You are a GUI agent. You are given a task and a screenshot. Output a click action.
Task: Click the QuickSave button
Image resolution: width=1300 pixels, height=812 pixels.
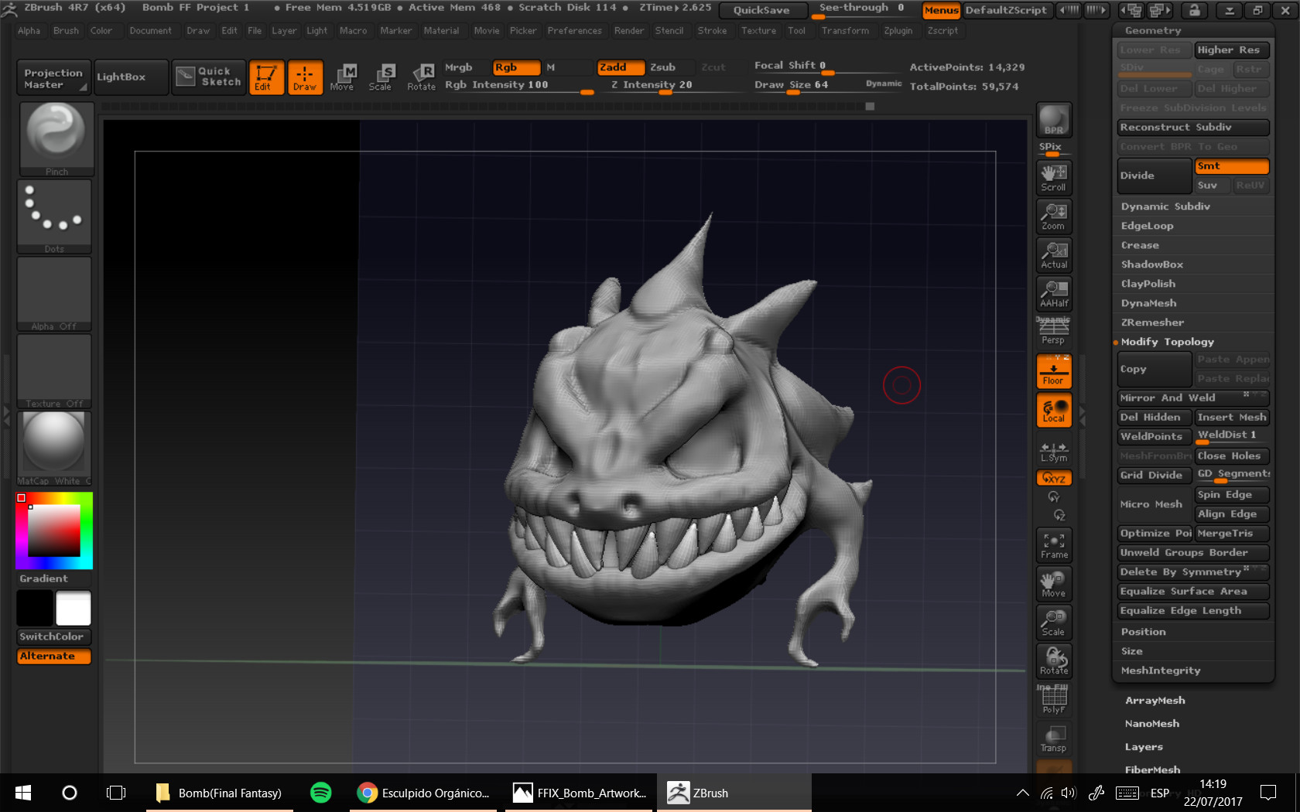pyautogui.click(x=761, y=10)
